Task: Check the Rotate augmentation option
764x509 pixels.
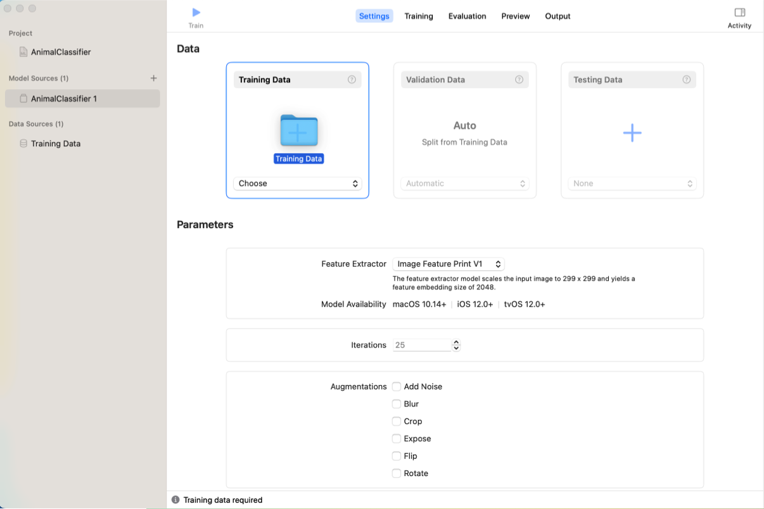Action: coord(397,474)
